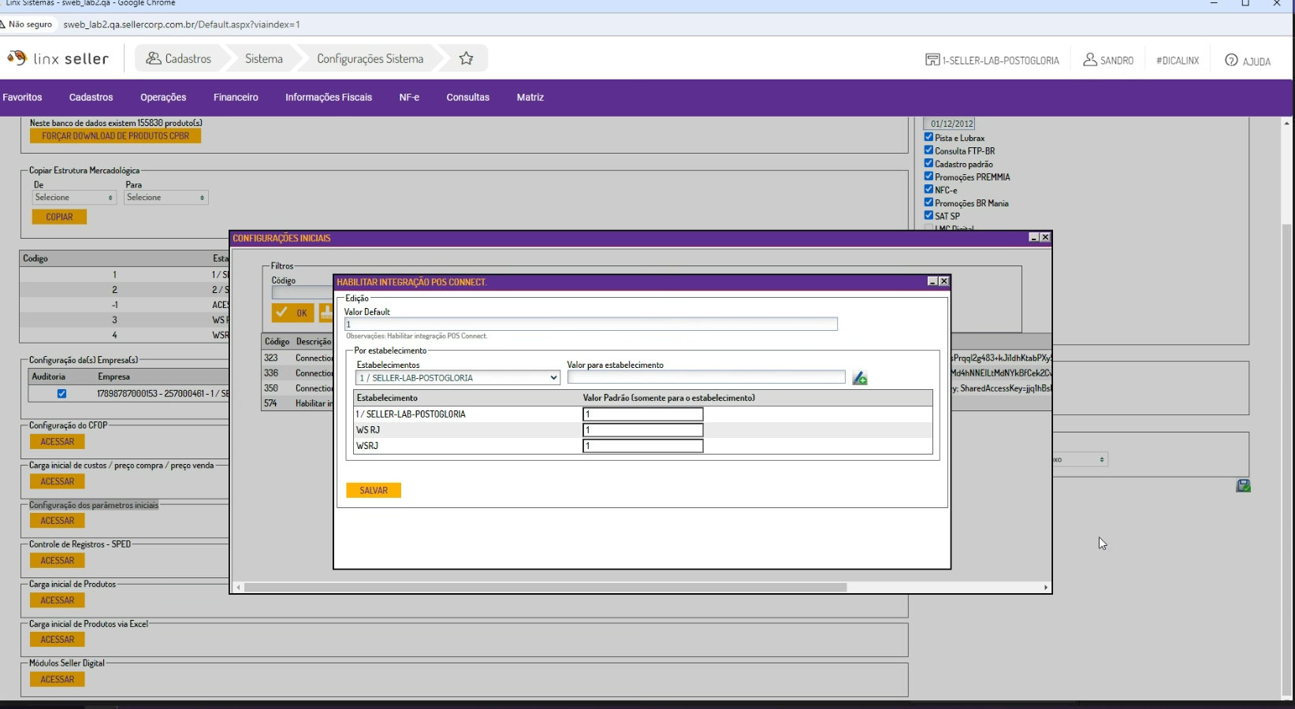Open the Sandro user profile
This screenshot has width=1295, height=709.
tap(1108, 60)
